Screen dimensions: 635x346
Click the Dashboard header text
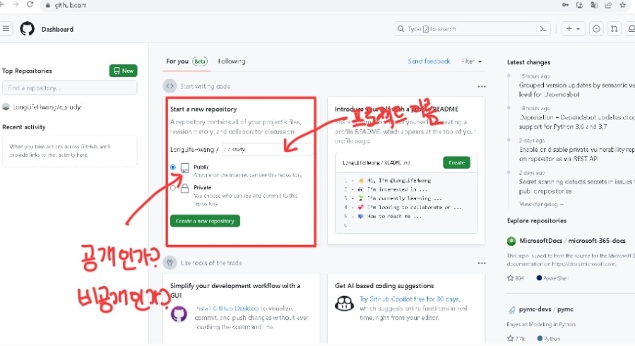click(57, 29)
